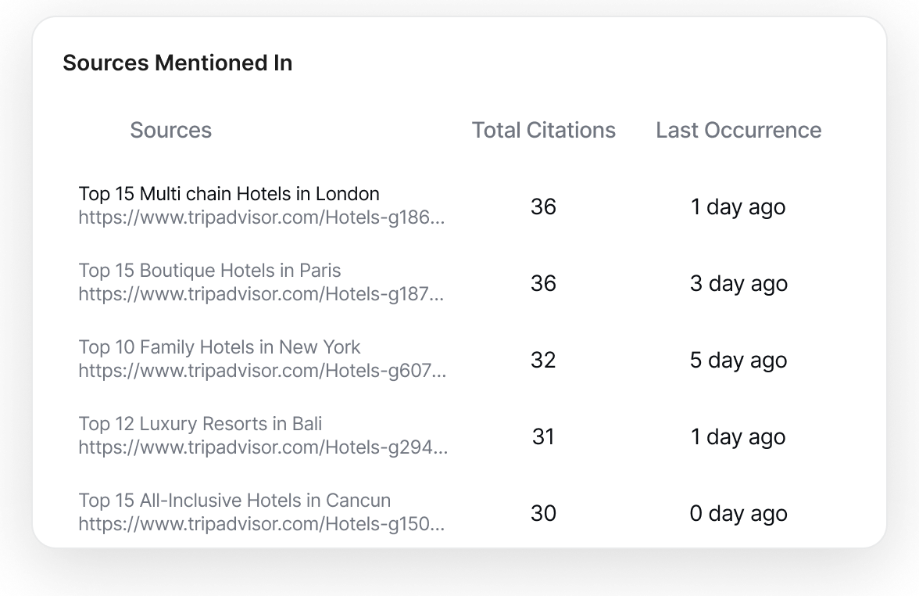Click the Last Occurrence column header
919x596 pixels.
point(738,130)
